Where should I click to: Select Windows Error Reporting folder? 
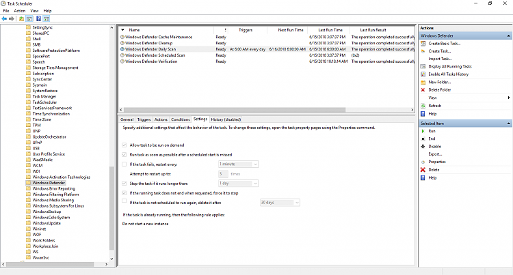pyautogui.click(x=53, y=188)
